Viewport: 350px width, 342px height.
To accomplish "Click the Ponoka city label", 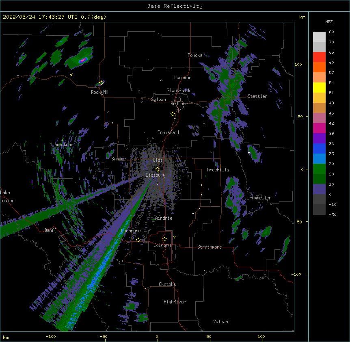I will click(x=195, y=55).
